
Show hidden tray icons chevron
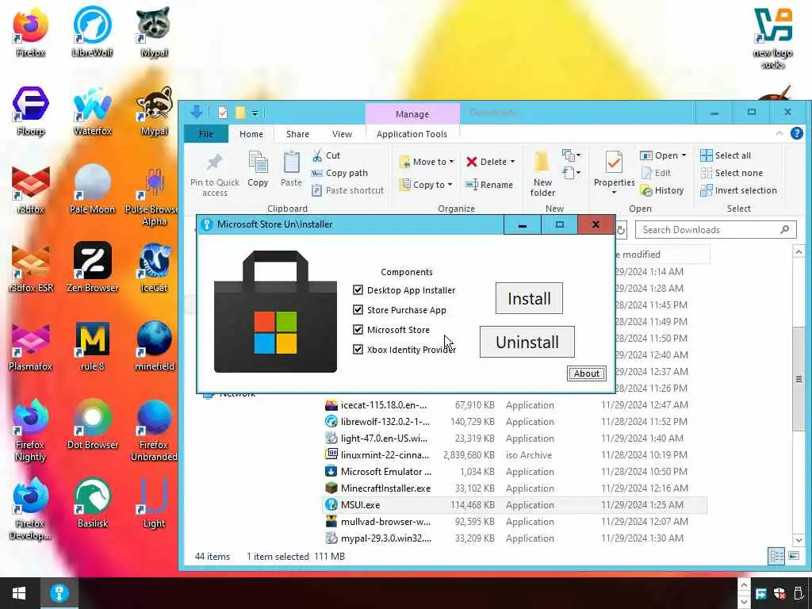coord(744,584)
